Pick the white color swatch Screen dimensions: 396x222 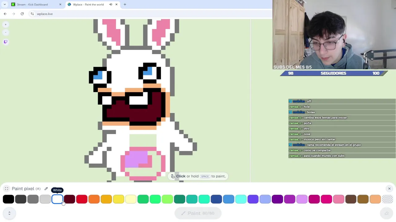click(x=57, y=199)
